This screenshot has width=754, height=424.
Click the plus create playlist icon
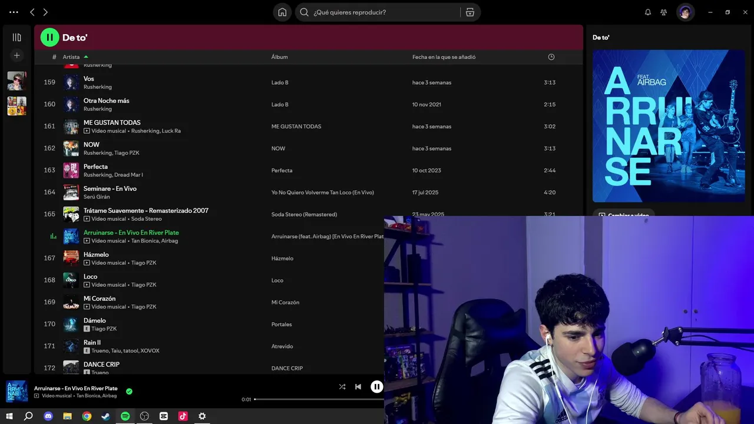click(x=16, y=55)
